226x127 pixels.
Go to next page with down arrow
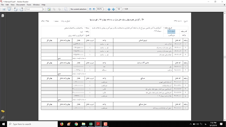point(114,9)
